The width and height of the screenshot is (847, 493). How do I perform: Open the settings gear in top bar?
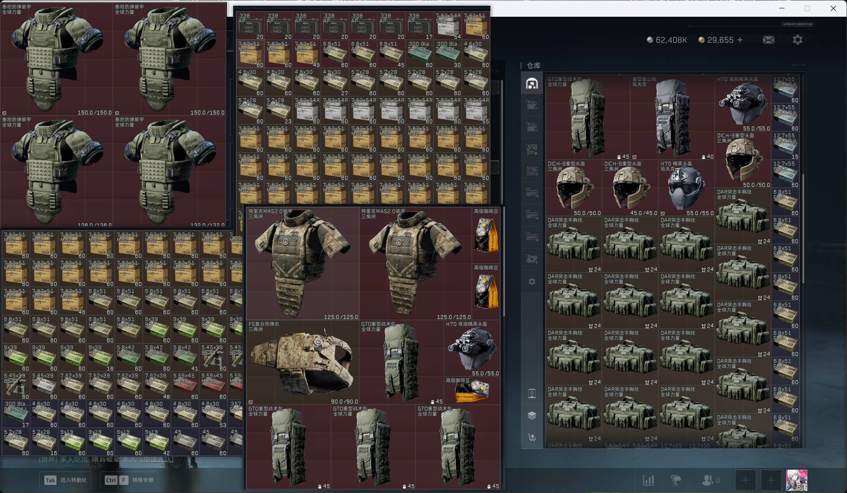point(798,40)
